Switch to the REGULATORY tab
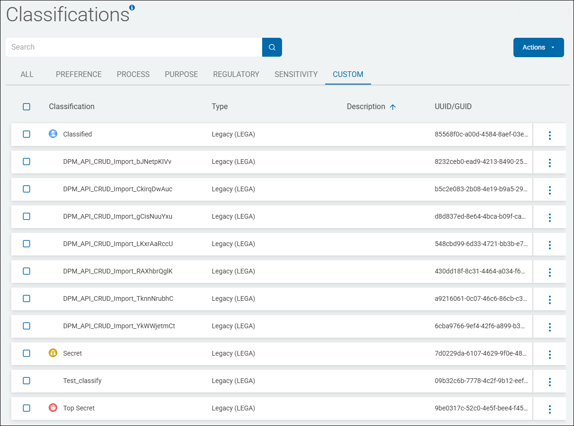The width and height of the screenshot is (574, 426). tap(236, 74)
